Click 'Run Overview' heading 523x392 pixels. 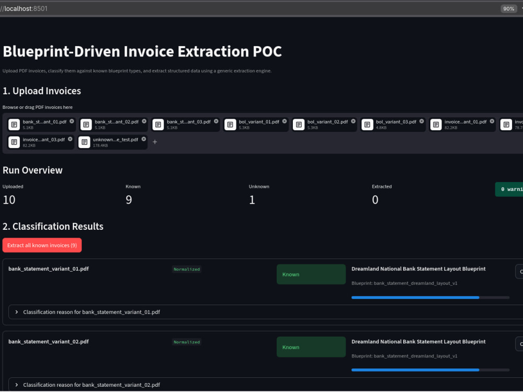click(32, 170)
